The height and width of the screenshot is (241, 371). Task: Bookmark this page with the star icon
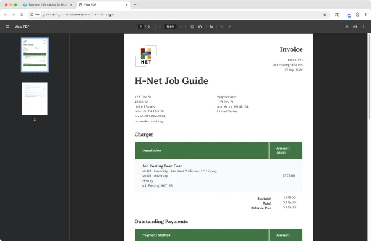tap(325, 15)
